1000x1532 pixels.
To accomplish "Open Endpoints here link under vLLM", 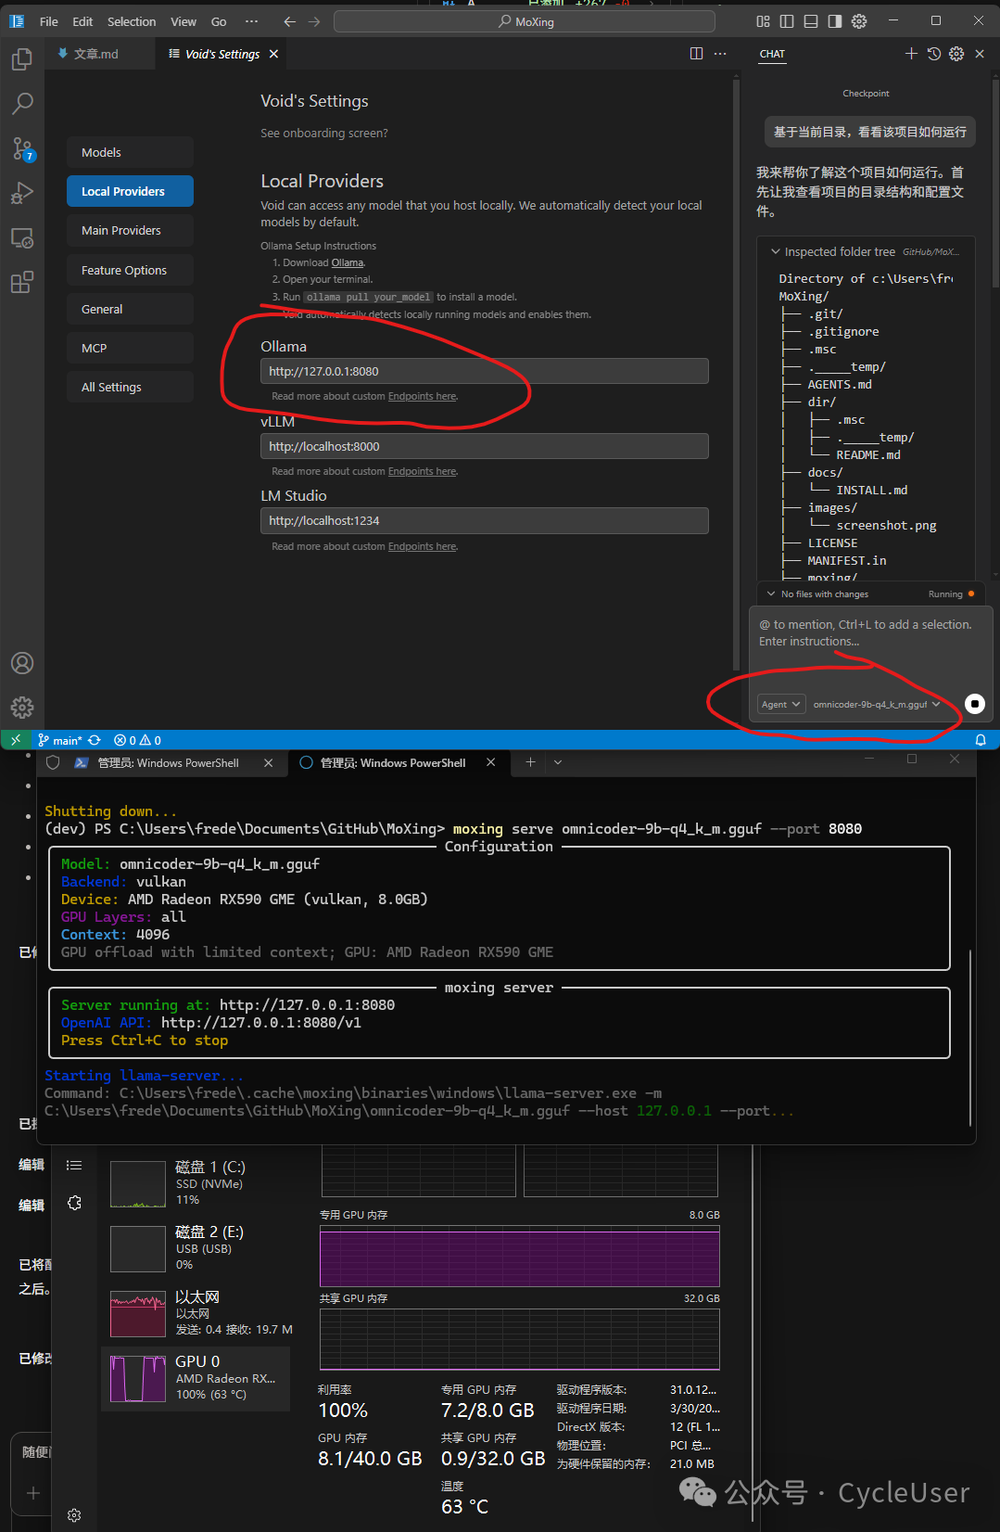I will click(422, 471).
